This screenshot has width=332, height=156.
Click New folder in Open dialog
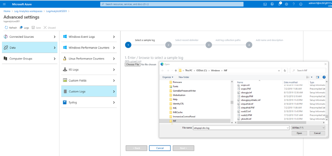click(184, 77)
